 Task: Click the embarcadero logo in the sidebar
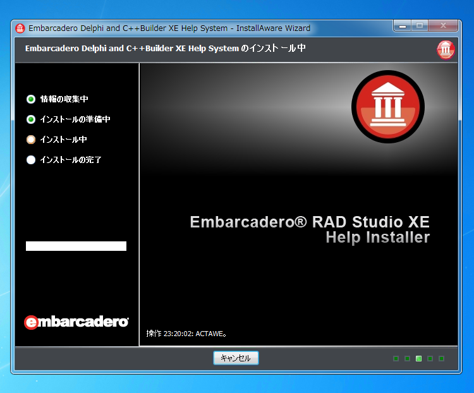[x=76, y=322]
